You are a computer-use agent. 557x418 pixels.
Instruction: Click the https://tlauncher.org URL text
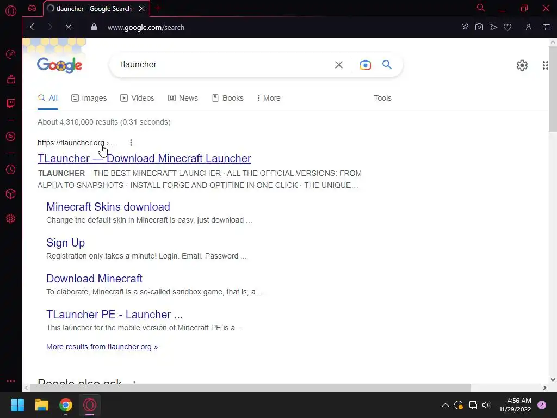click(x=71, y=143)
